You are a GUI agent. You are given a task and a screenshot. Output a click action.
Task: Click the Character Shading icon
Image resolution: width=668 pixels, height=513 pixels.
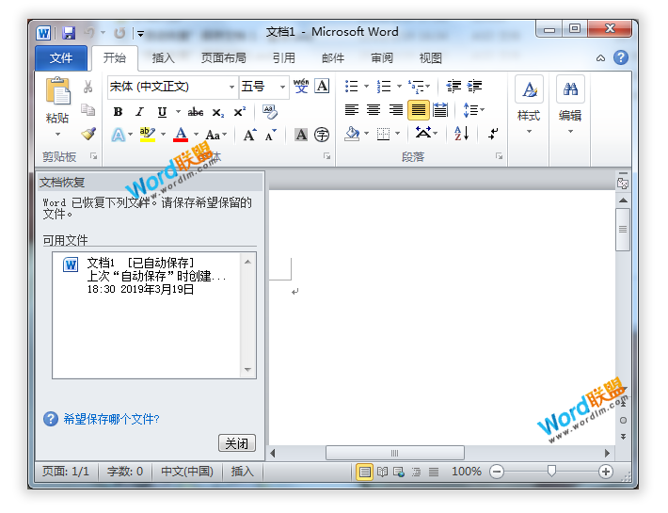(x=301, y=135)
